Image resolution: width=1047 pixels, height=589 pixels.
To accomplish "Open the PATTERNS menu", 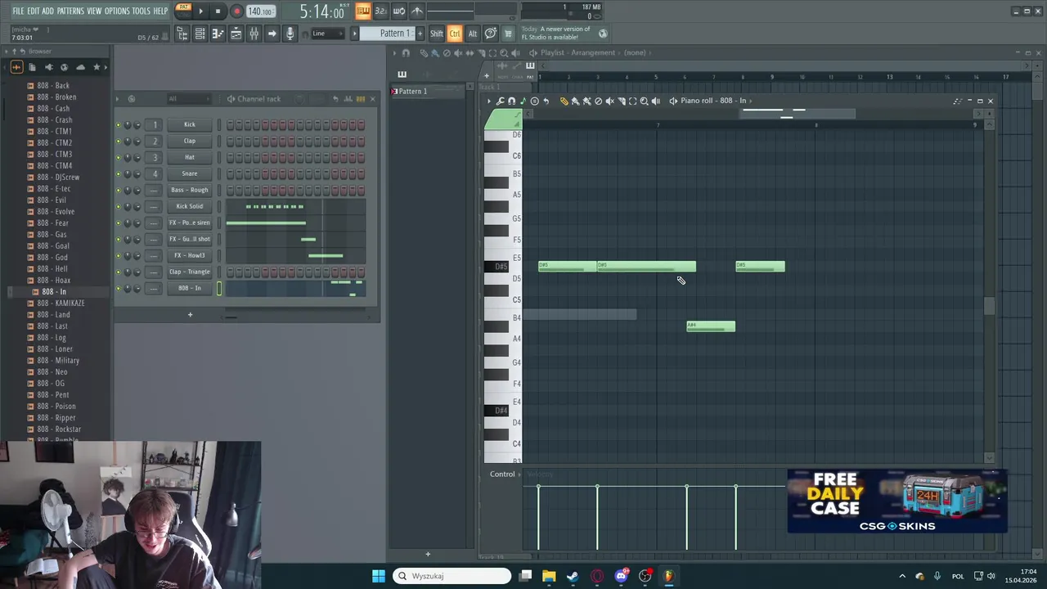I will [x=70, y=11].
